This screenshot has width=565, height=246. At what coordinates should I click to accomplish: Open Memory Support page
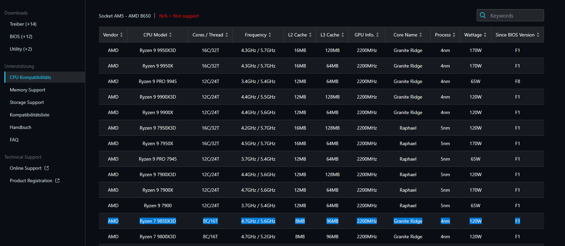tap(27, 90)
